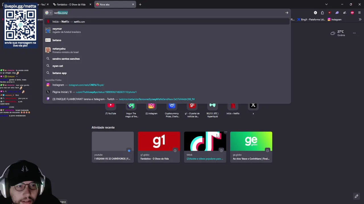Screen dimensions: 364x204
Task: Click the pencil customize new tab icon
Action: click(356, 196)
